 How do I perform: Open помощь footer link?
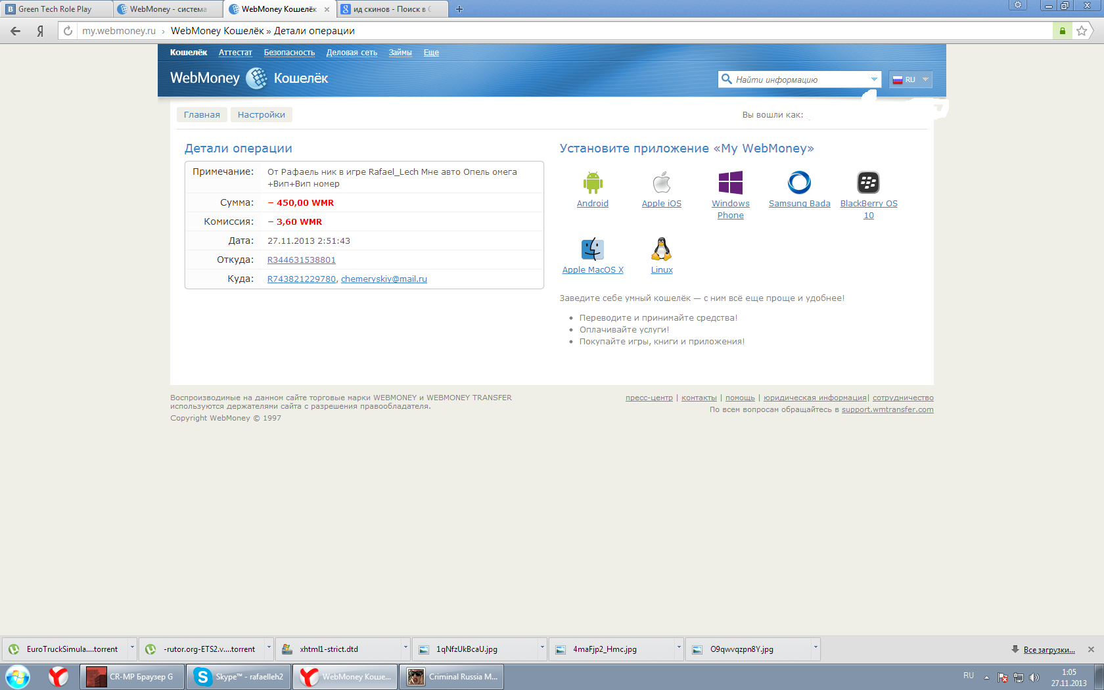coord(740,398)
